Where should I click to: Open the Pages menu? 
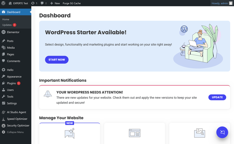pos(16,54)
